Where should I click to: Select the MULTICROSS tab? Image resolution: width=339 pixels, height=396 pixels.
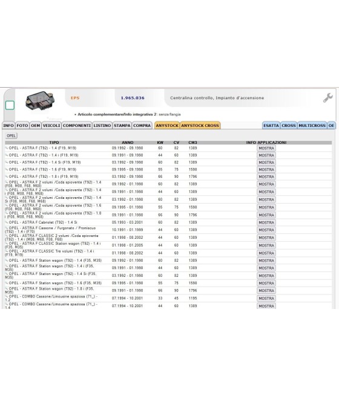(x=312, y=126)
